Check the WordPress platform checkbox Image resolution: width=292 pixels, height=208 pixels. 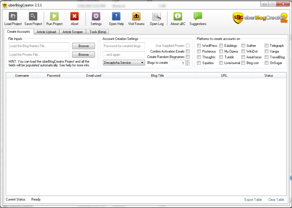(199, 46)
